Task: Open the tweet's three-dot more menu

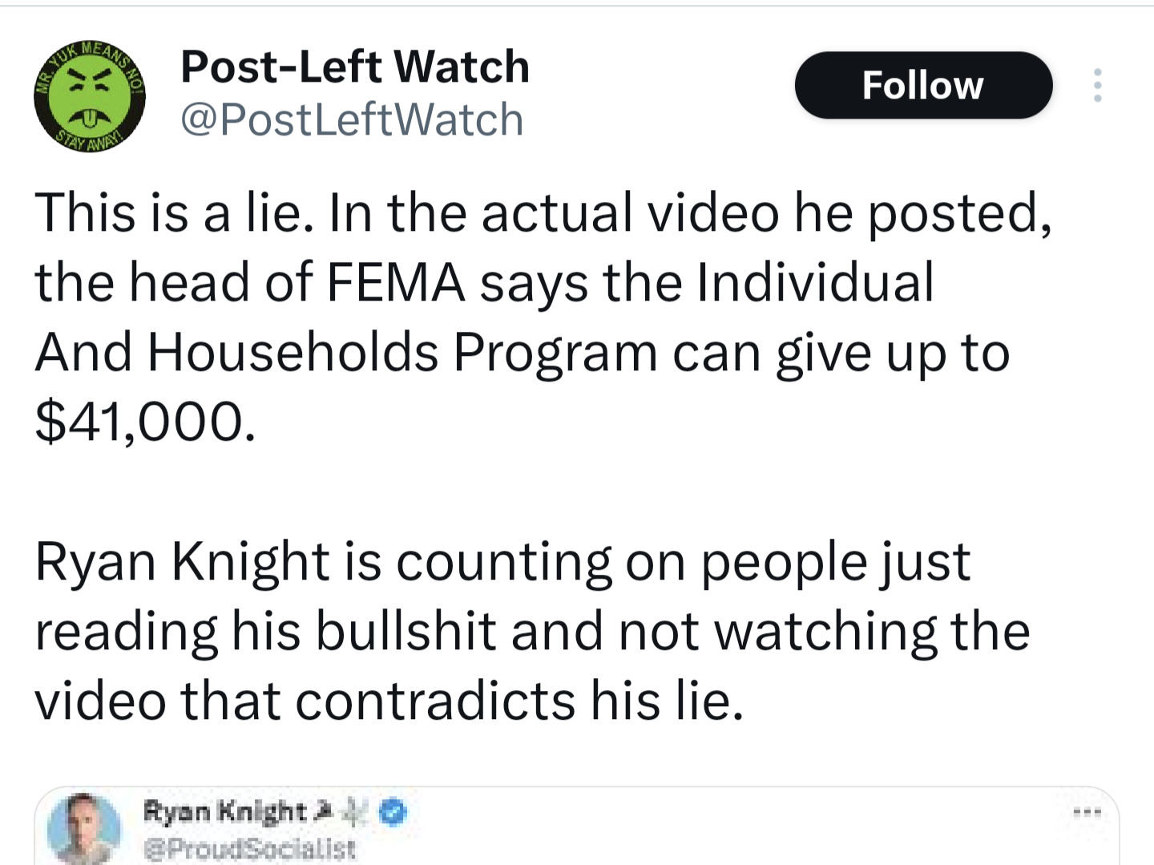Action: (1097, 85)
